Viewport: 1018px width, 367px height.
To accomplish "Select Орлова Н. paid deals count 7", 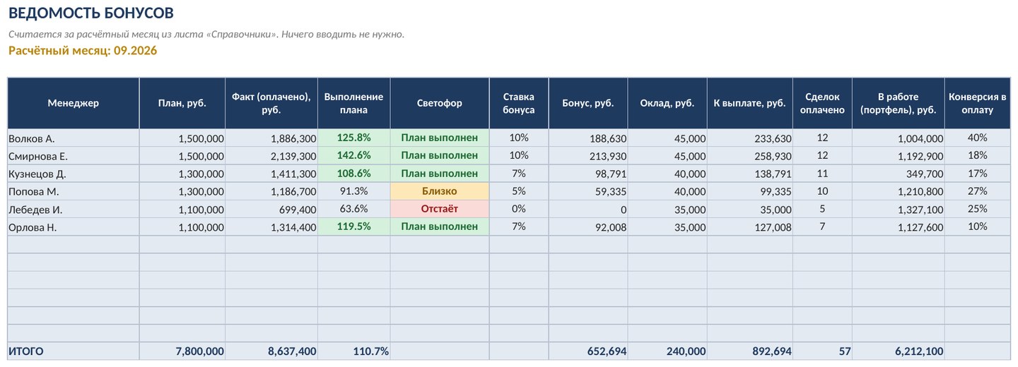I will pyautogui.click(x=823, y=227).
